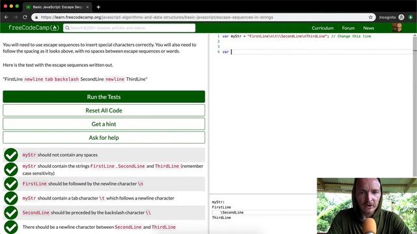This screenshot has height=234, width=417.
Task: Click the editor vertical scrollbar
Action: pos(415,106)
